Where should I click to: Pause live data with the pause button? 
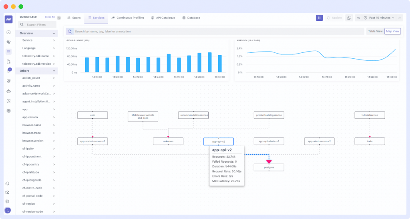tap(319, 18)
